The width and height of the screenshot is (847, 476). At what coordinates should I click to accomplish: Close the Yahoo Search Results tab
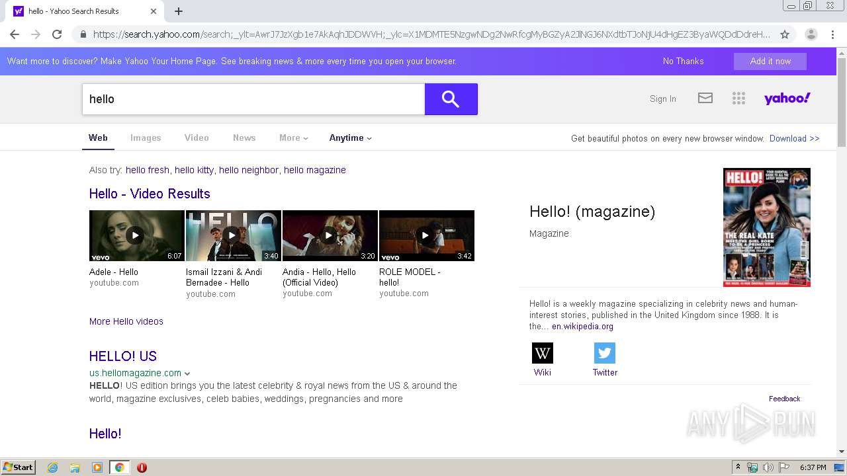[x=154, y=11]
